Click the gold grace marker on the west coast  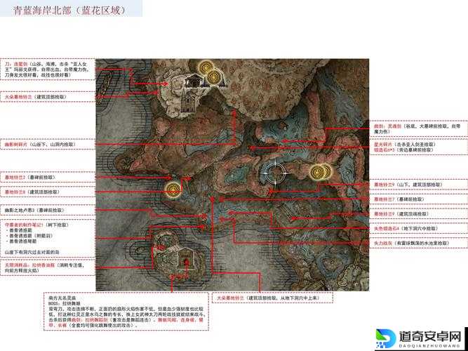click(x=173, y=190)
